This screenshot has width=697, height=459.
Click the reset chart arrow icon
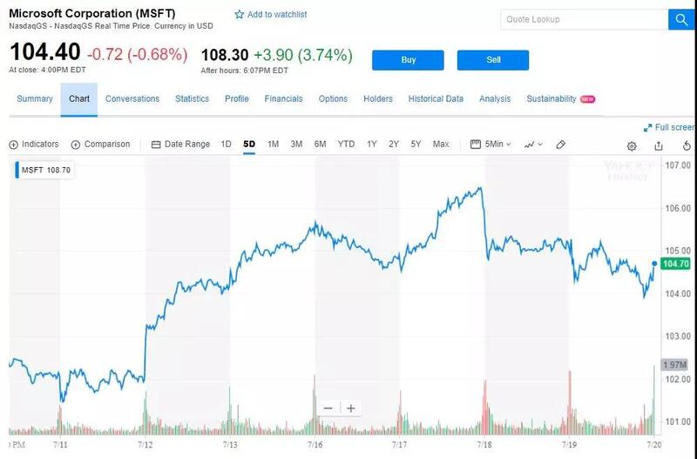click(687, 145)
